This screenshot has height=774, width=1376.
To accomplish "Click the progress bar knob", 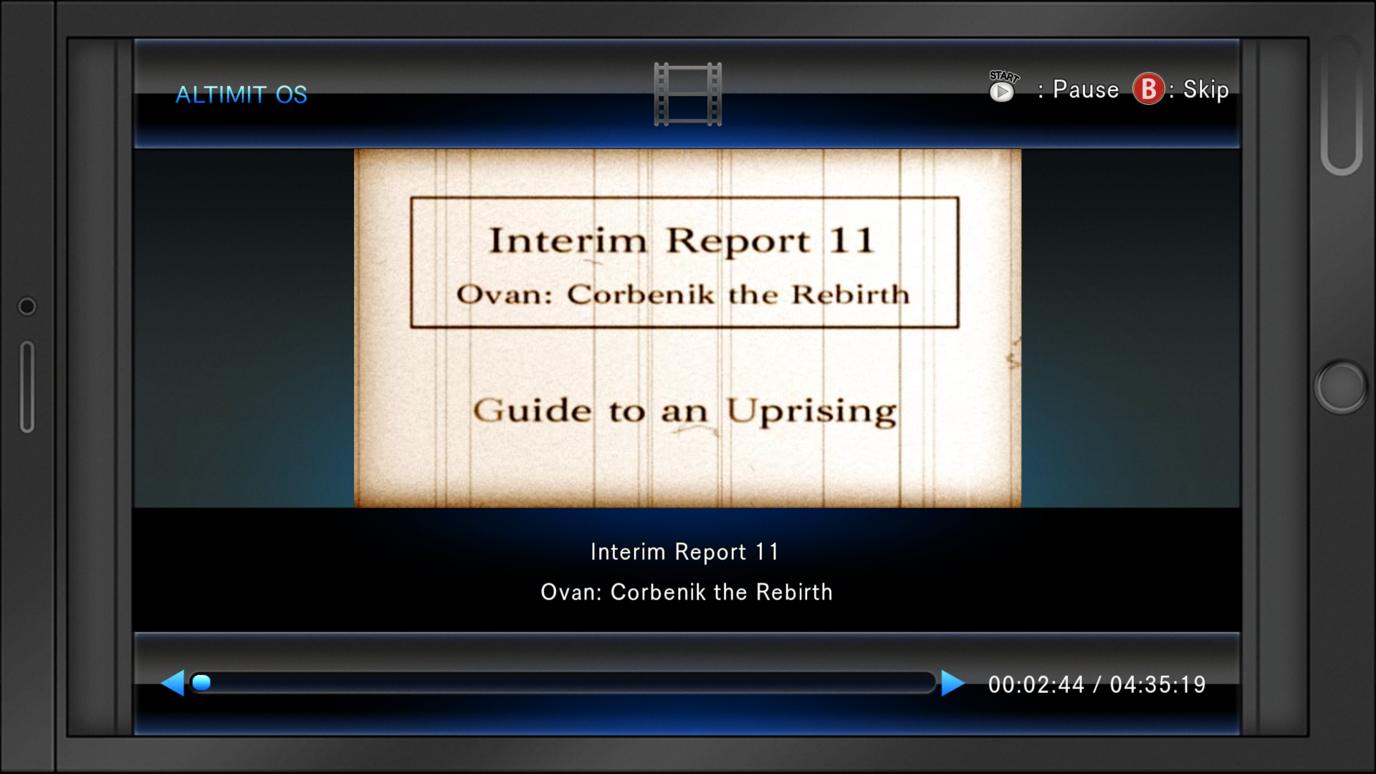I will 202,683.
